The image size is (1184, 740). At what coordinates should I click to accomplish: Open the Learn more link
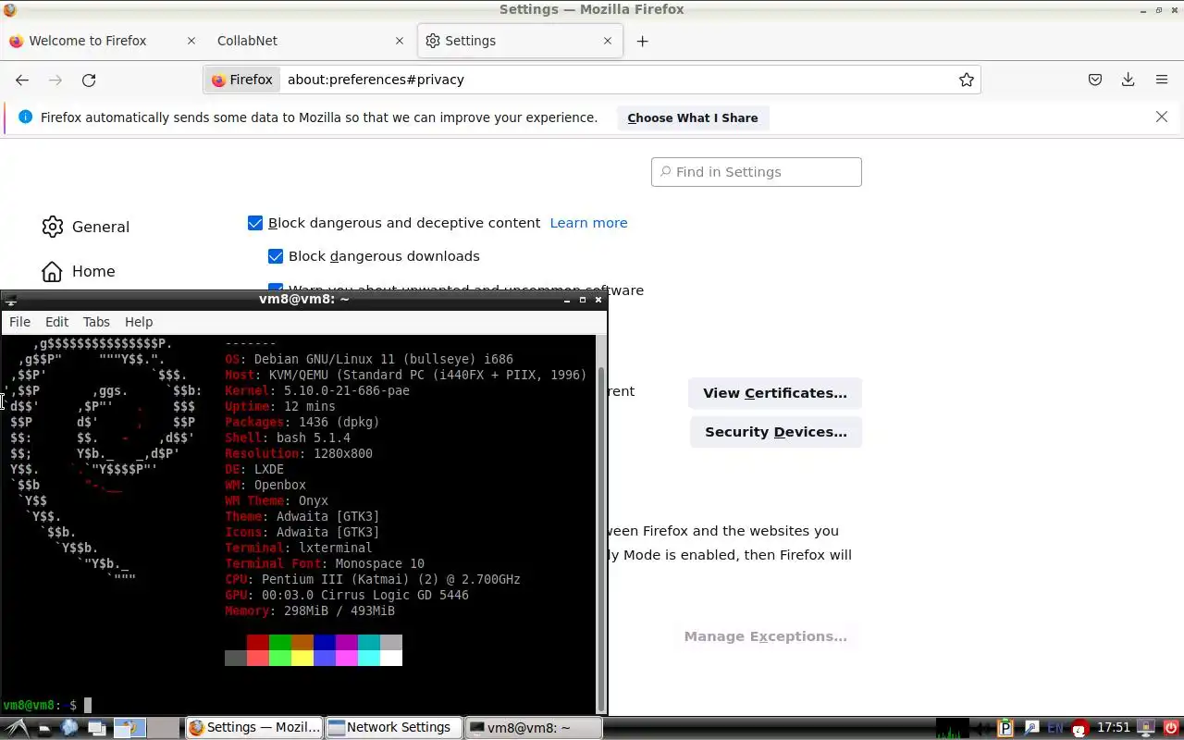[x=588, y=223]
